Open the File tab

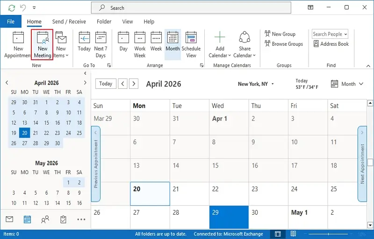point(11,21)
